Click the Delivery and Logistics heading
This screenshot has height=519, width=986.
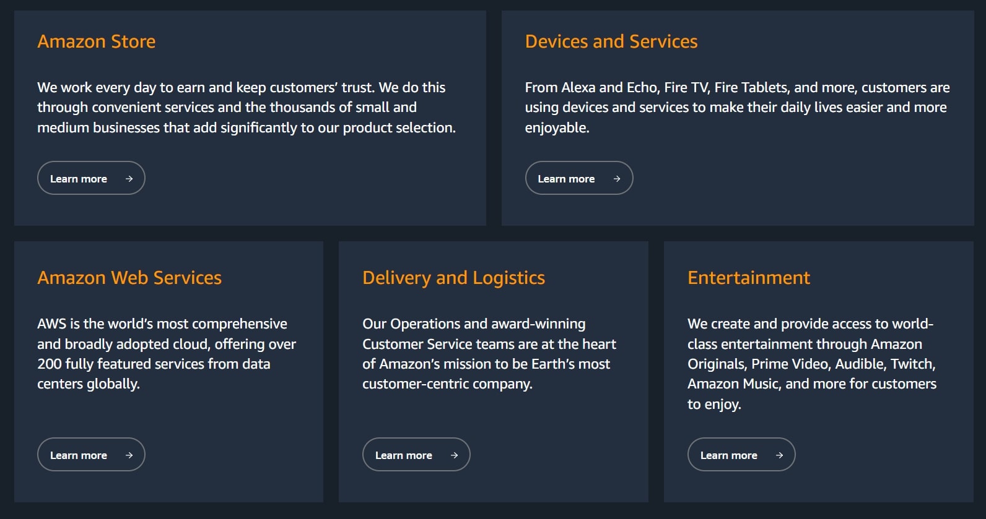coord(454,278)
